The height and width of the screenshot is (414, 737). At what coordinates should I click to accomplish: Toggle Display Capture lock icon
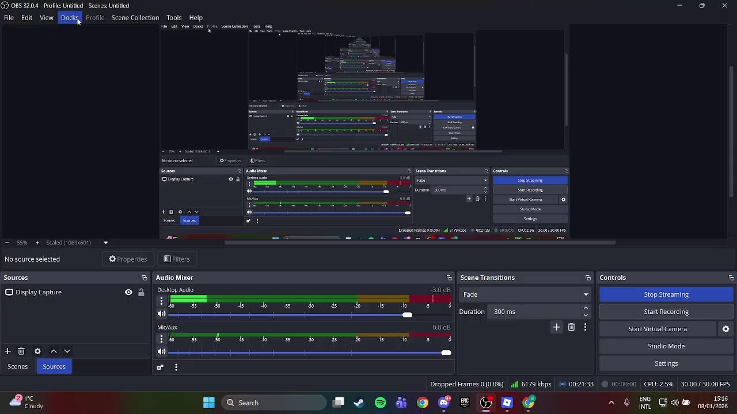pyautogui.click(x=141, y=292)
